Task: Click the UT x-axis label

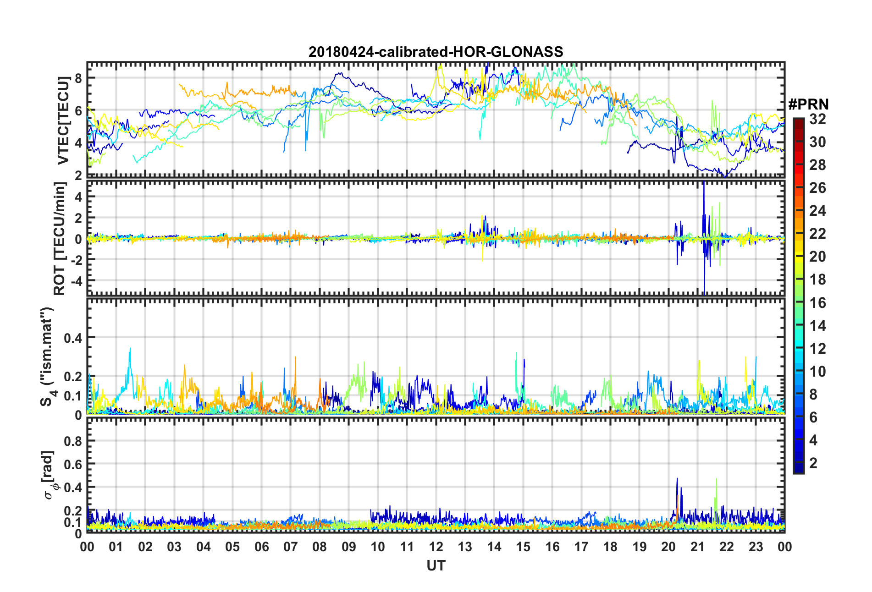Action: (436, 566)
